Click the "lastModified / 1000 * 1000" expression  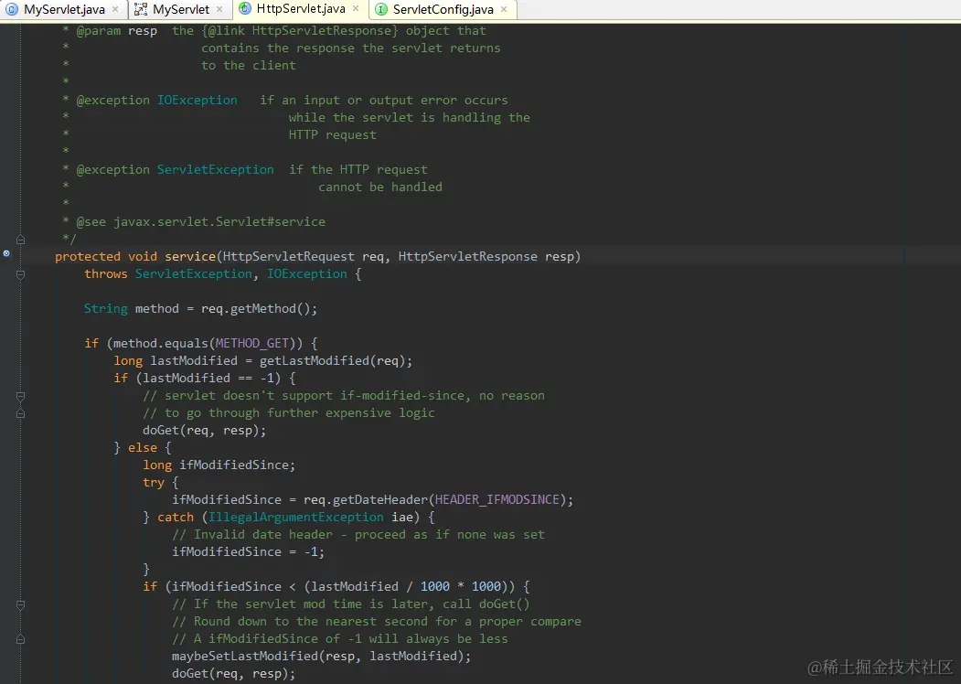(406, 586)
